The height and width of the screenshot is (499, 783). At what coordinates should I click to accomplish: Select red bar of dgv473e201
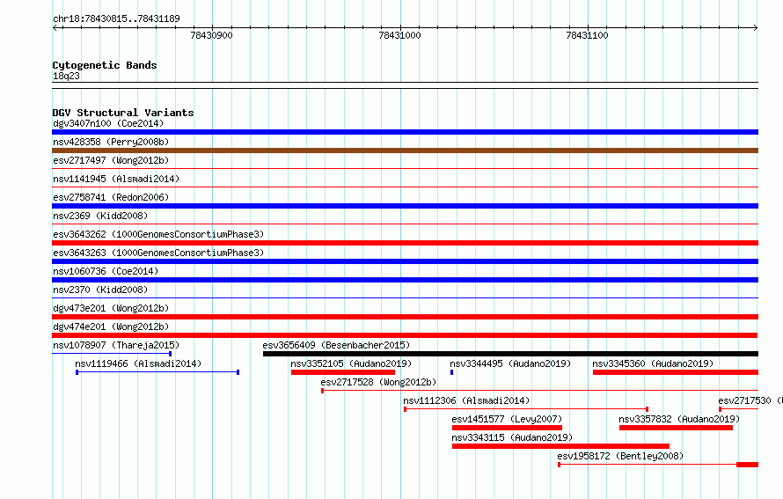coord(405,317)
